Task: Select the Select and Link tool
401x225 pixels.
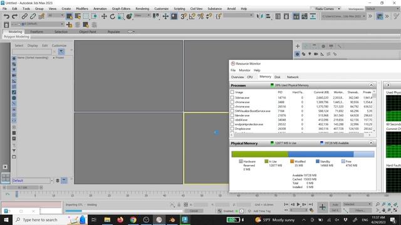Action: tap(24, 17)
